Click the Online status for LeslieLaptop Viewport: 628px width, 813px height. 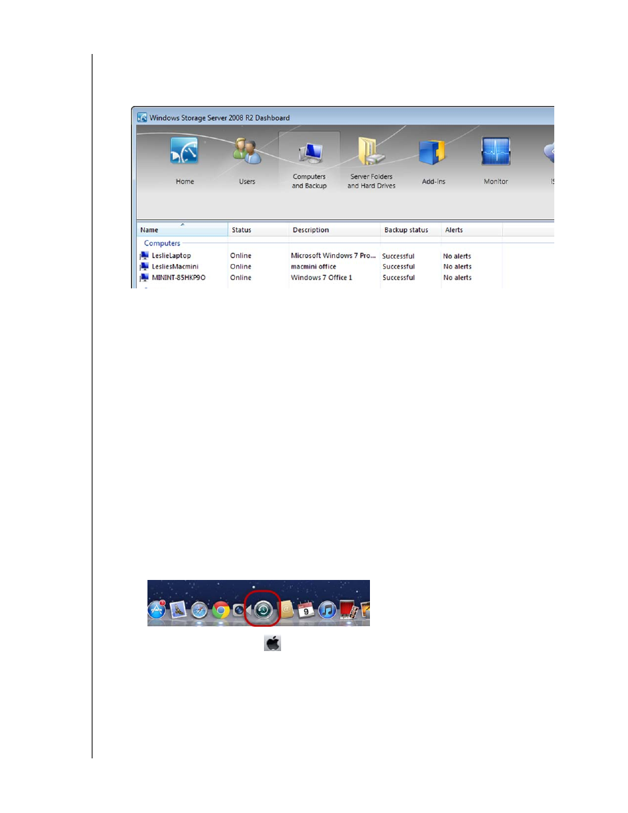click(241, 255)
